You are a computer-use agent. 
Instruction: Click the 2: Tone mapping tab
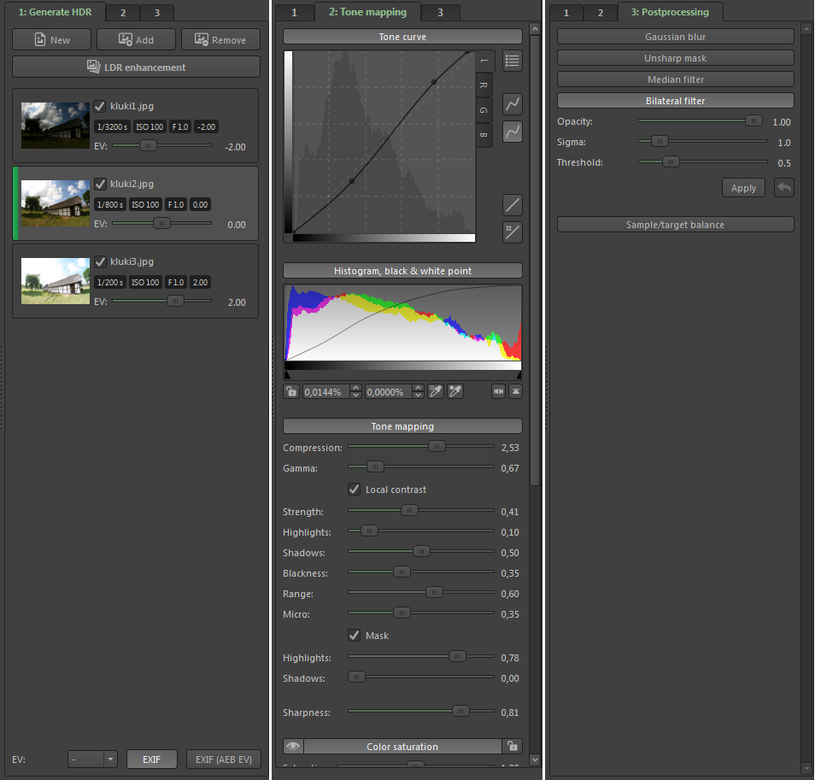(367, 12)
